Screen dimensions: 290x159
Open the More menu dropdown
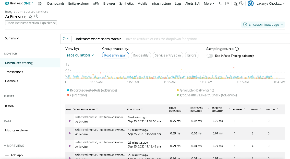click(209, 3)
